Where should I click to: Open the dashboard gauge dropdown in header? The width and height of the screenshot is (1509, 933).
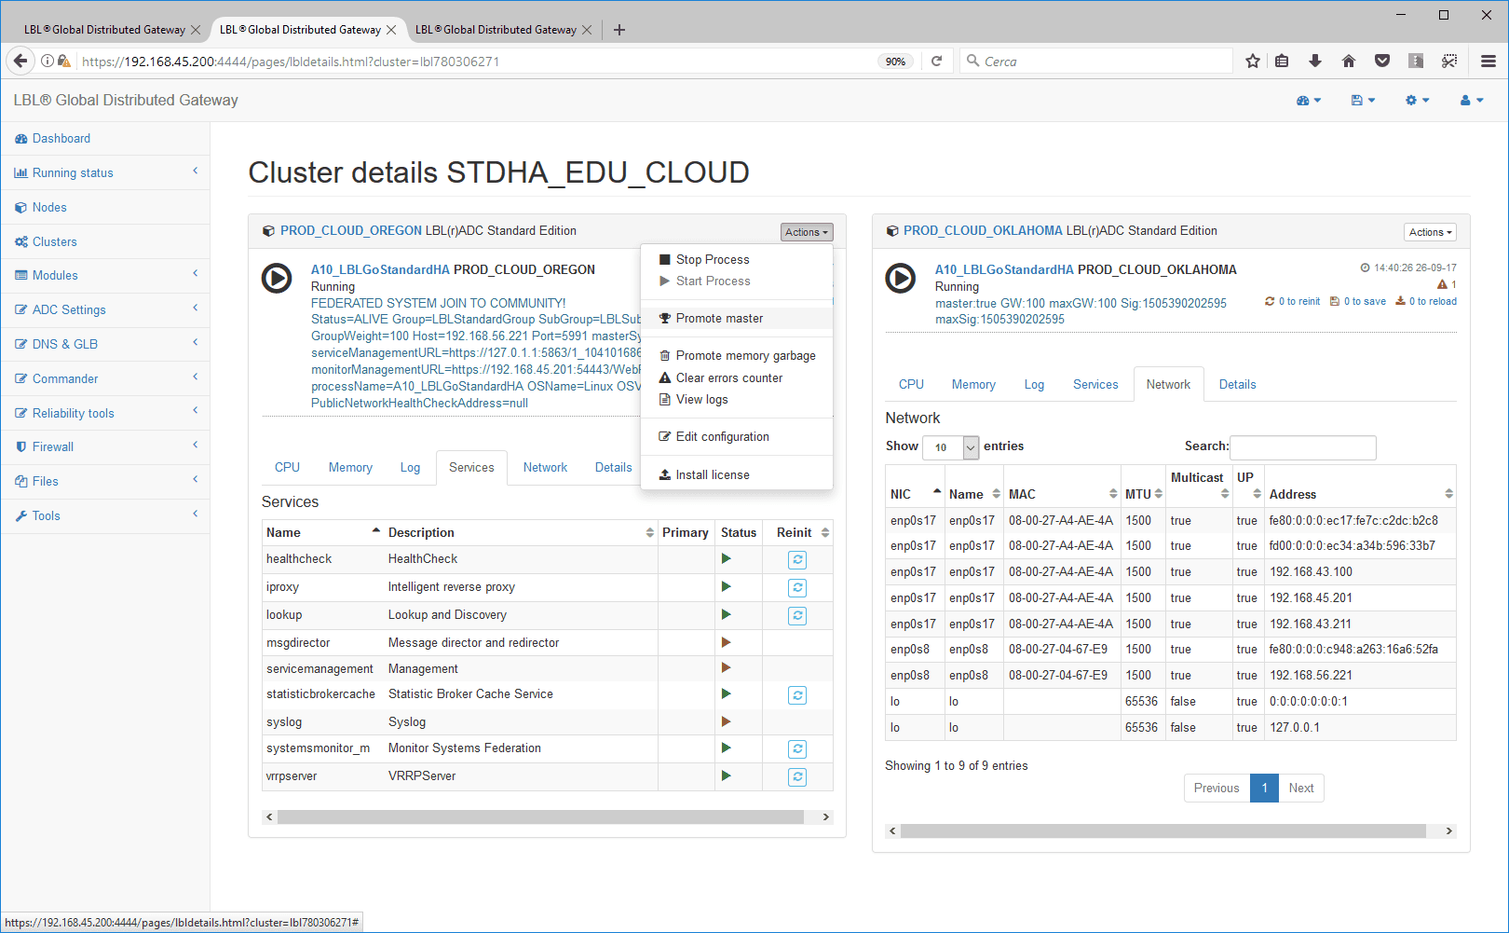1308,101
